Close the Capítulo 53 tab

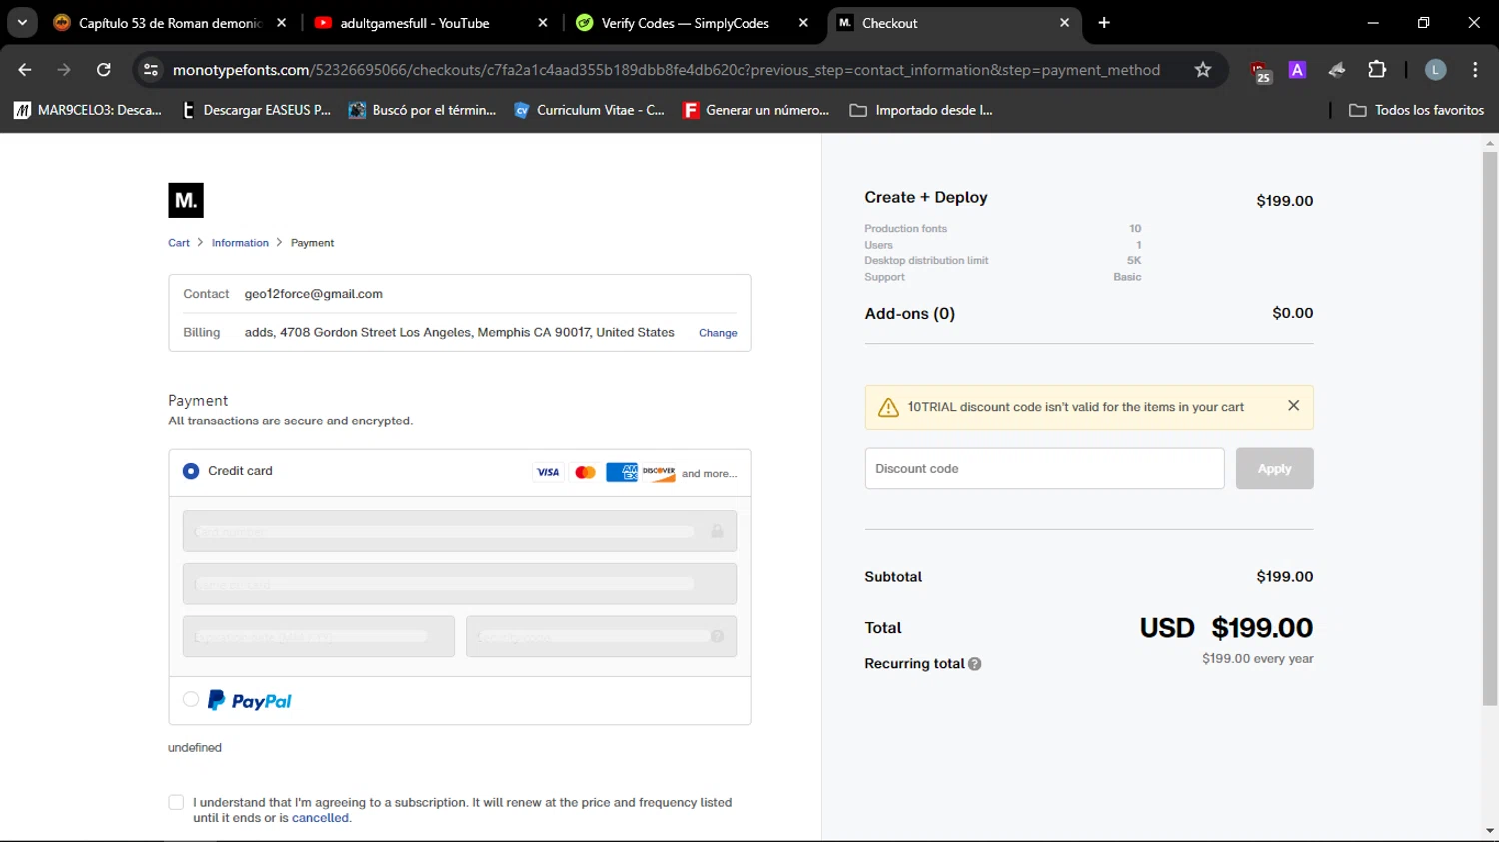pyautogui.click(x=282, y=22)
